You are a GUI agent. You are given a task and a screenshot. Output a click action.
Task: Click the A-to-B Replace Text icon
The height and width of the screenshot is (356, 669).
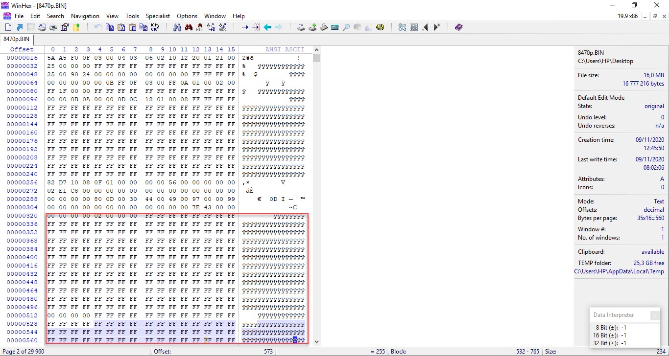click(211, 27)
